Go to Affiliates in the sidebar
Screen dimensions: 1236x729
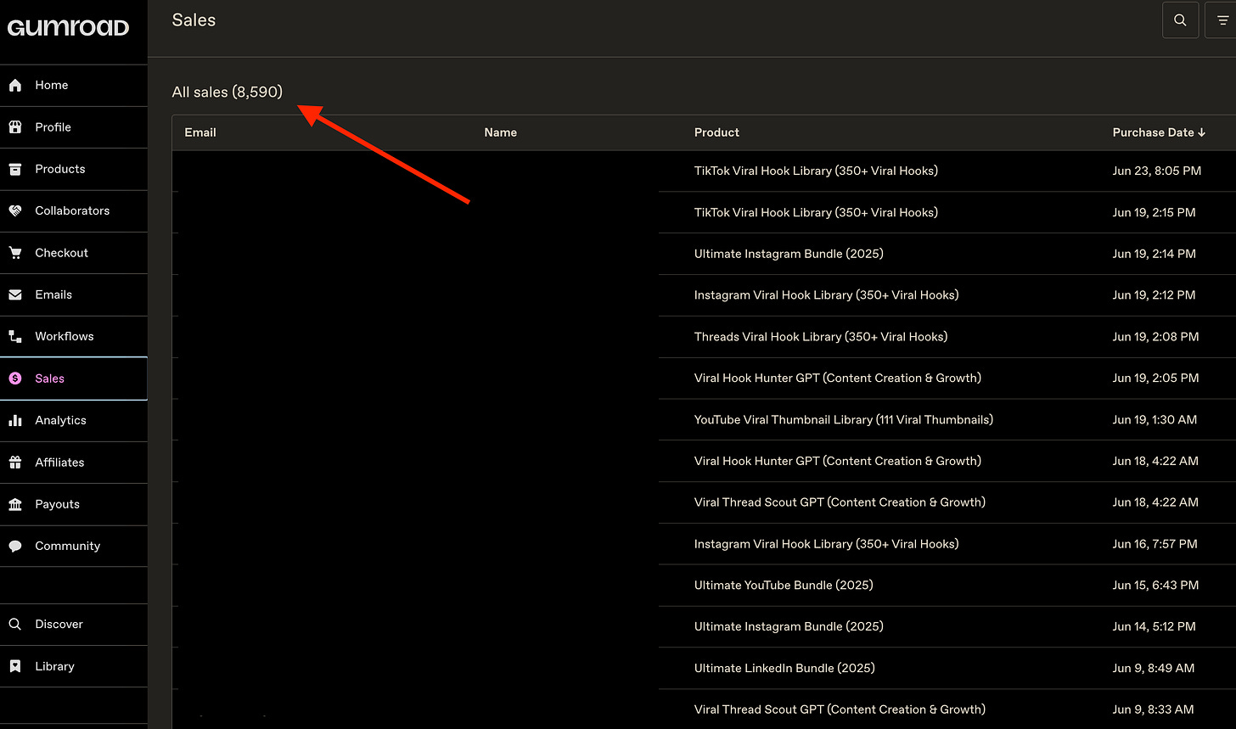(x=74, y=463)
